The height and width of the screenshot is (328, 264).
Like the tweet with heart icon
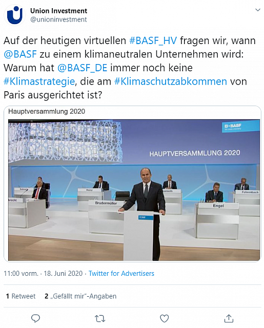click(164, 319)
